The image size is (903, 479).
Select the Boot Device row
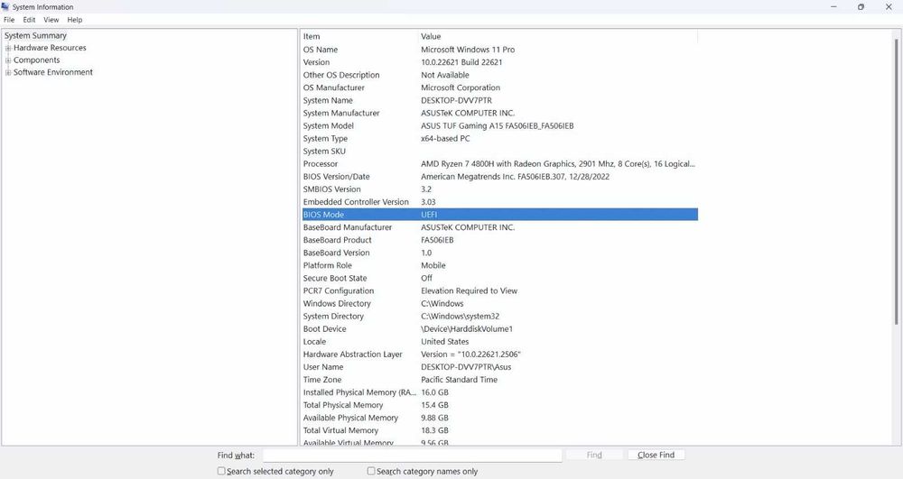tap(499, 329)
